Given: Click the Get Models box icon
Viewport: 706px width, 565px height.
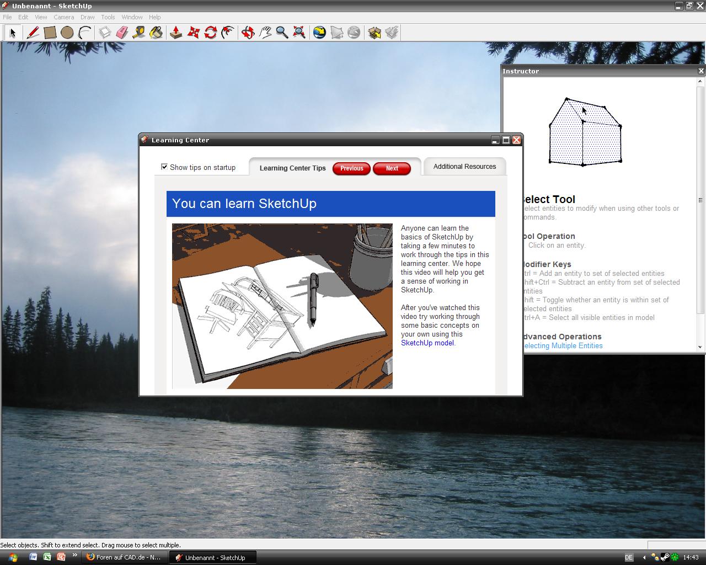Looking at the screenshot, I should 375,33.
